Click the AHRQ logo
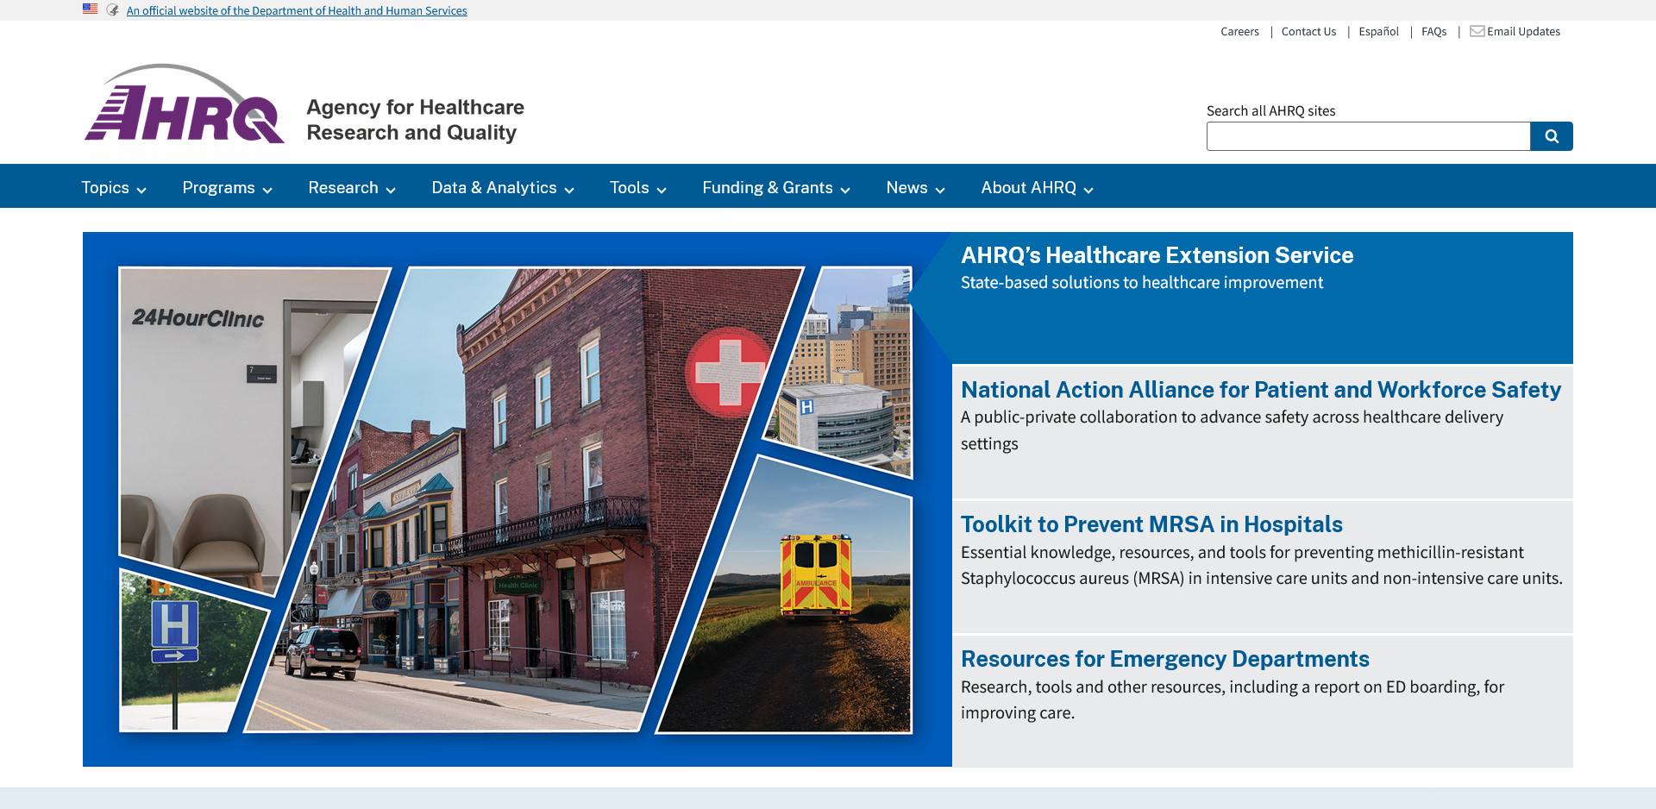 pos(185,104)
